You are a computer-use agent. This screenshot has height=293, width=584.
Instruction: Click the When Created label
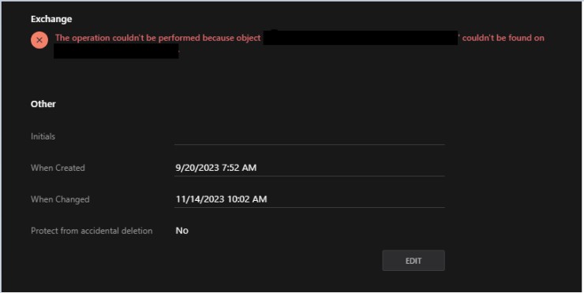58,168
